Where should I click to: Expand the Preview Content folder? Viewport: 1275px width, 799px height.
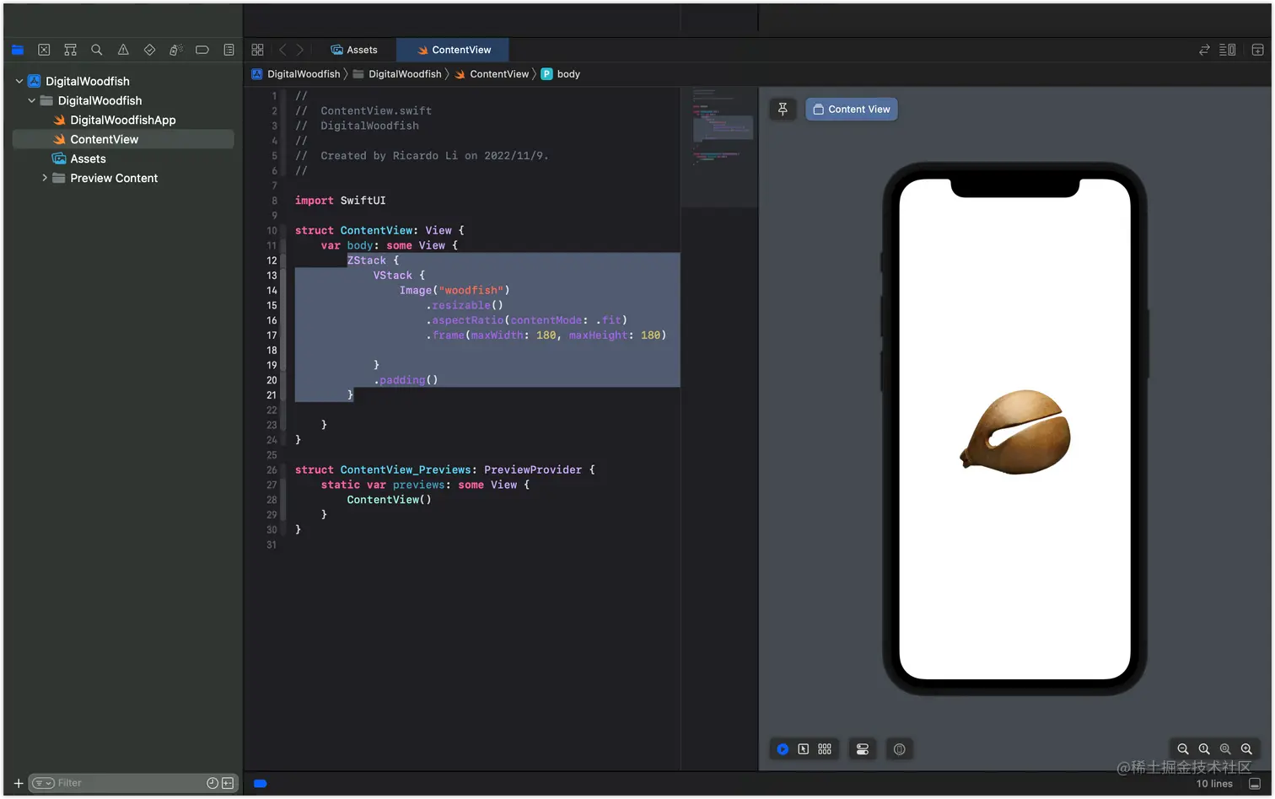point(45,178)
